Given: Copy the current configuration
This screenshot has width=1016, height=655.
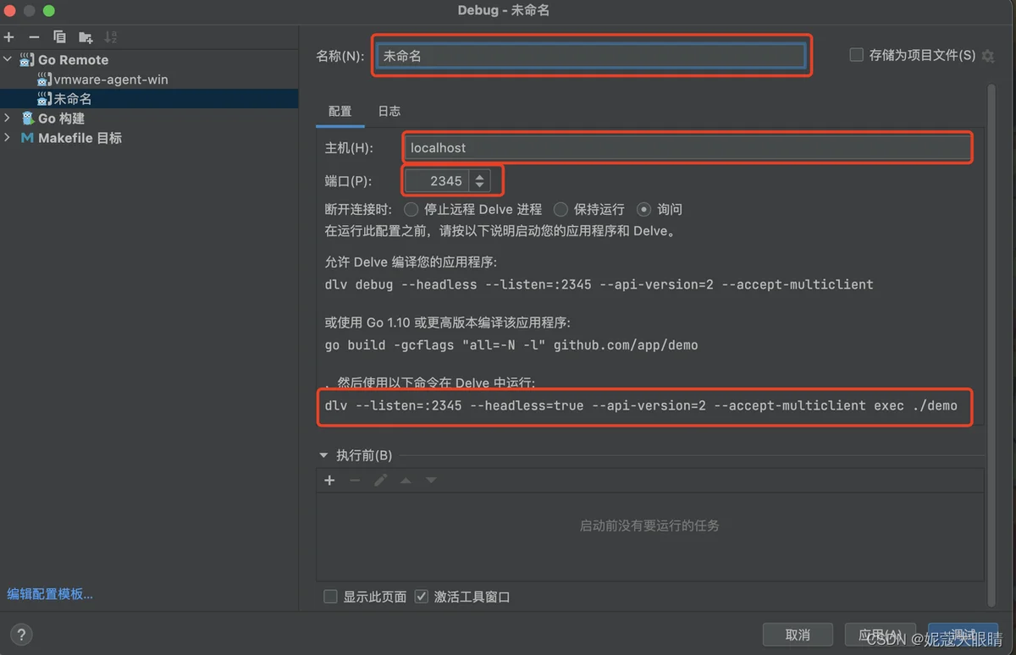Looking at the screenshot, I should pos(58,37).
